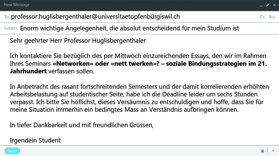
Task: Click the professor's email address in To field
Action: pyautogui.click(x=95, y=17)
